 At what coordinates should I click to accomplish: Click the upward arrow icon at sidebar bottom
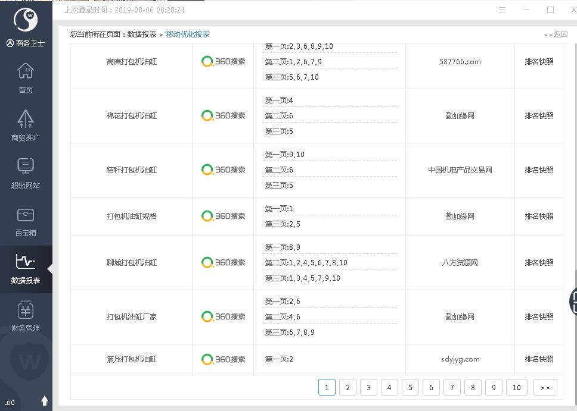point(44,401)
